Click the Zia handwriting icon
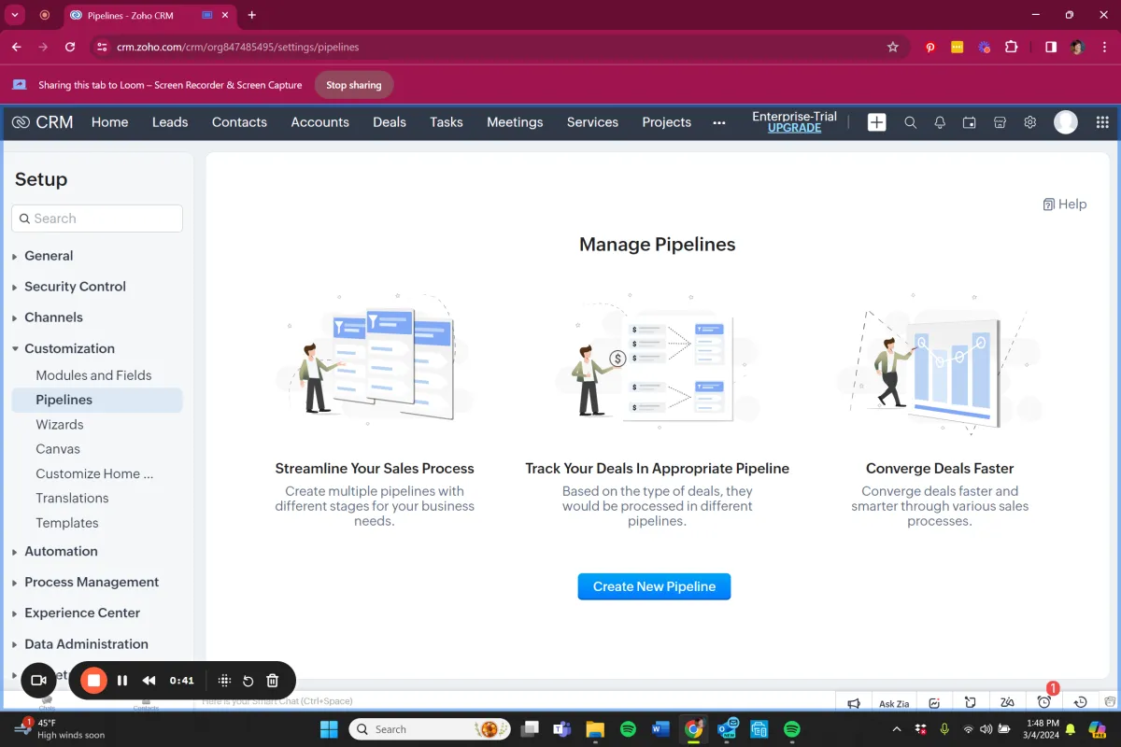Image resolution: width=1121 pixels, height=747 pixels. [x=1007, y=703]
